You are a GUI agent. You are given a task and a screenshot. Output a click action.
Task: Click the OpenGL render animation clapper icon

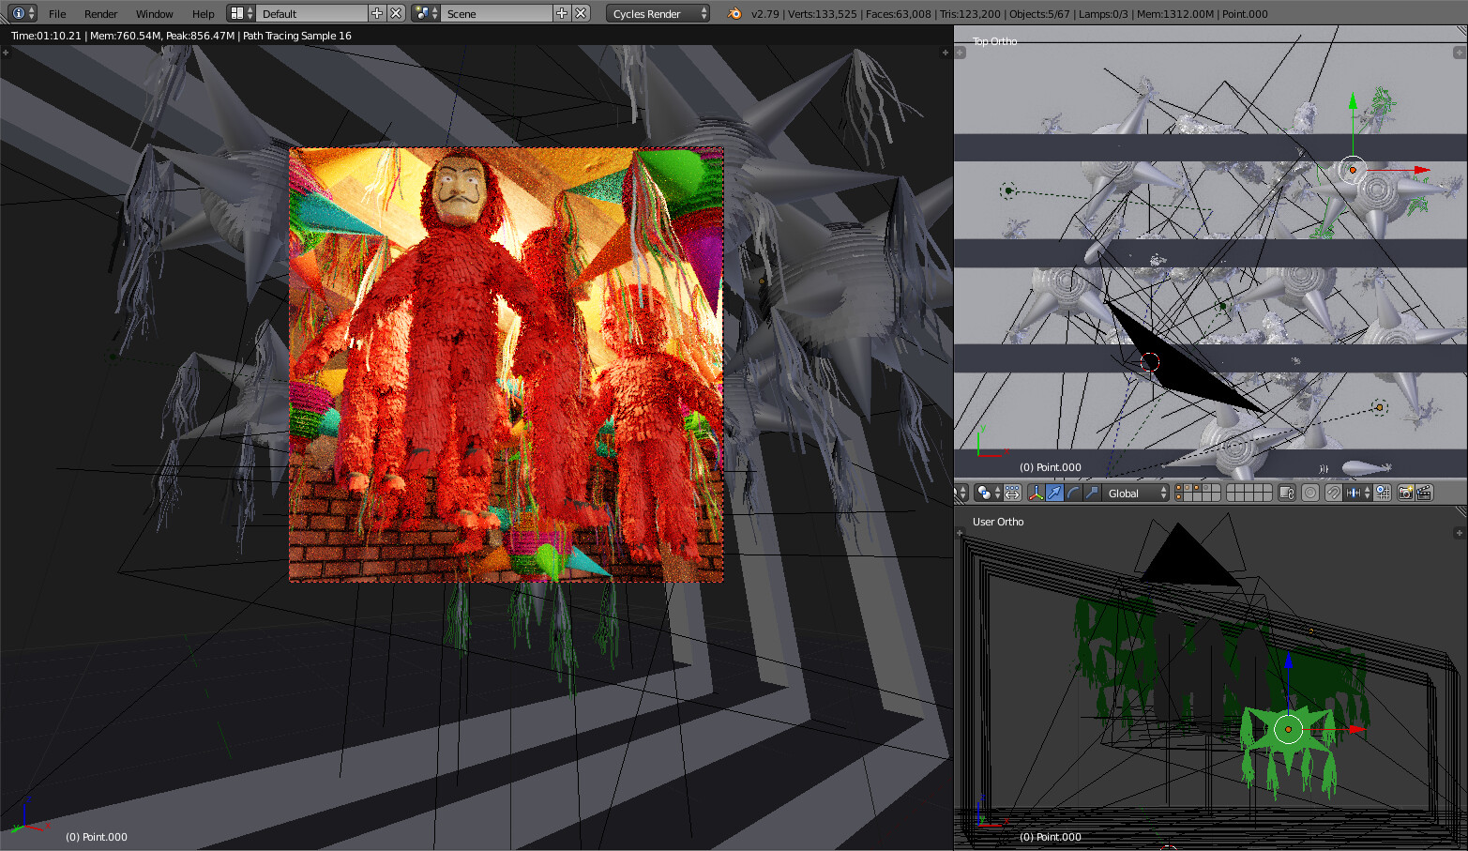tap(1424, 493)
